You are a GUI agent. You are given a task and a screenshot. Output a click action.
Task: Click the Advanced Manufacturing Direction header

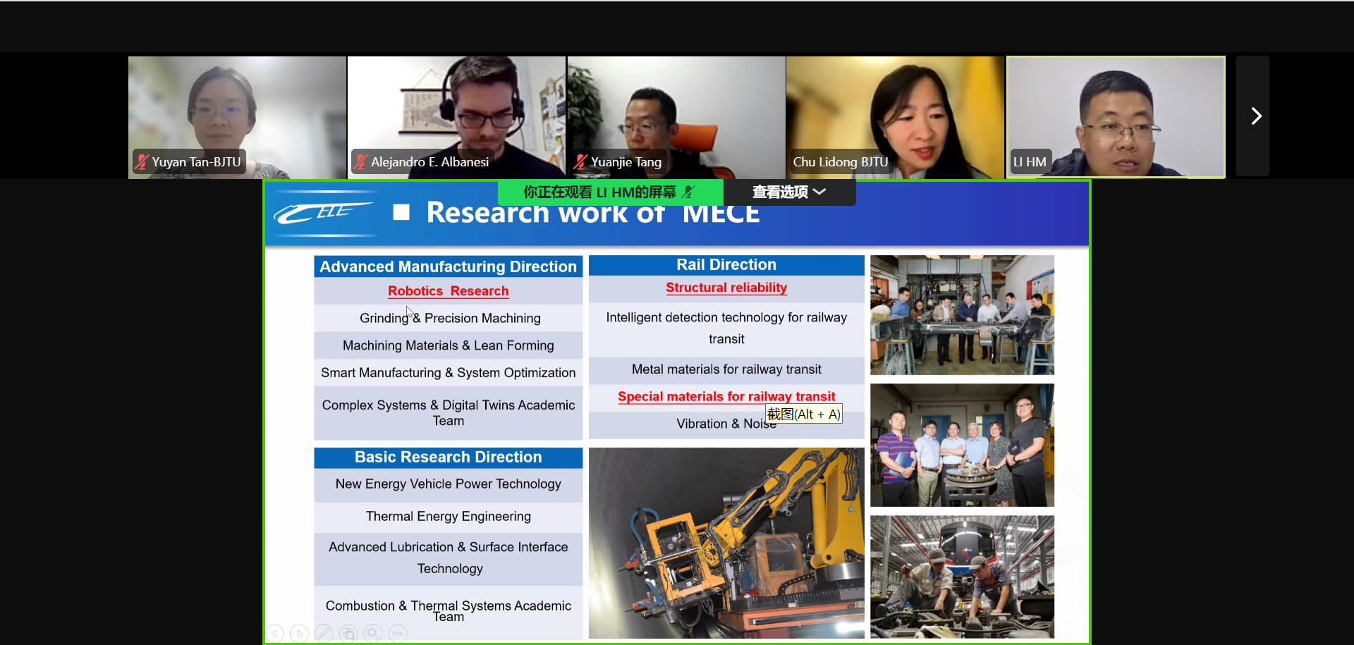click(448, 266)
